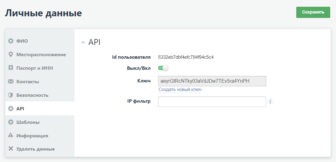The height and width of the screenshot is (162, 336).
Task: Click the warning triangle icon beside Информация
Action: [11, 135]
